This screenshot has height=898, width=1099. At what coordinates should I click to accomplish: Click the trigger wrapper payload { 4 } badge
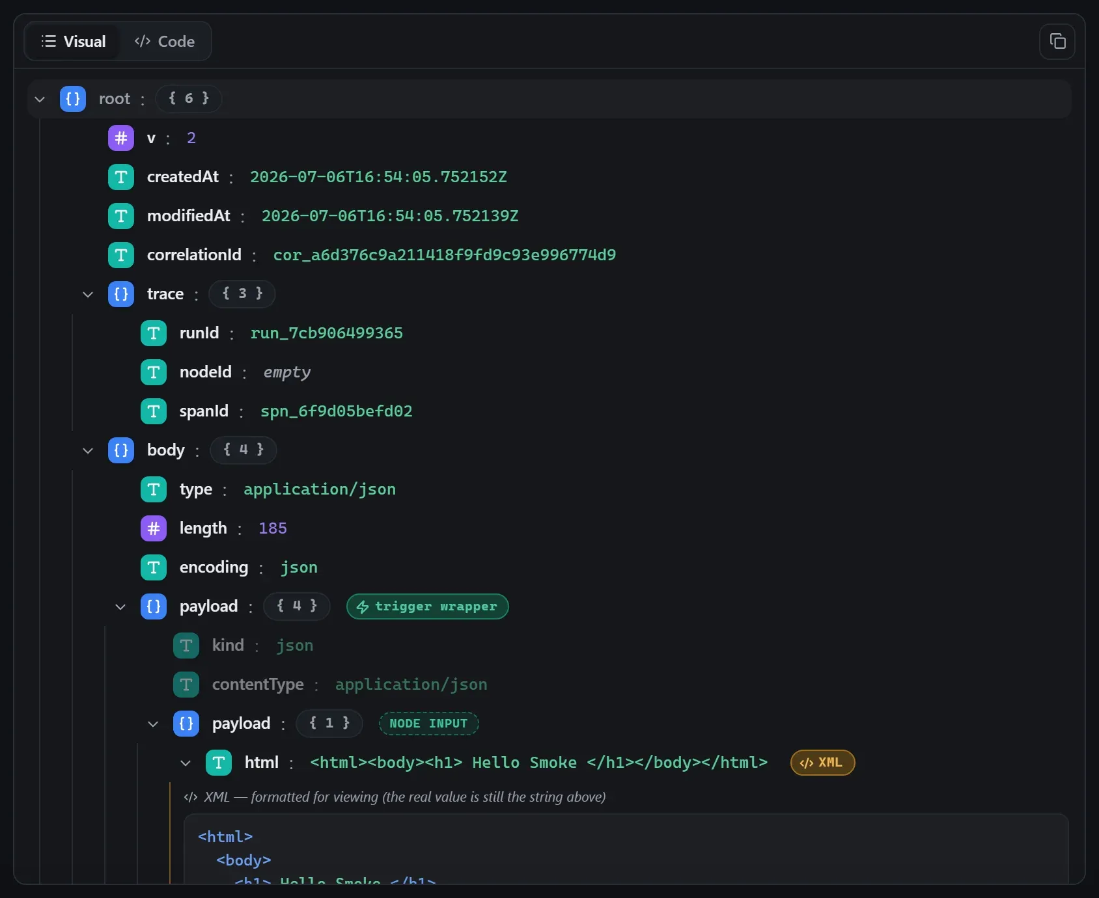[297, 606]
